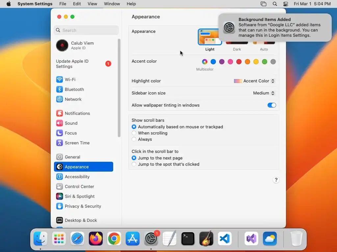This screenshot has width=337, height=252.
Task: Open Desktop & Dock settings
Action: coord(83,220)
